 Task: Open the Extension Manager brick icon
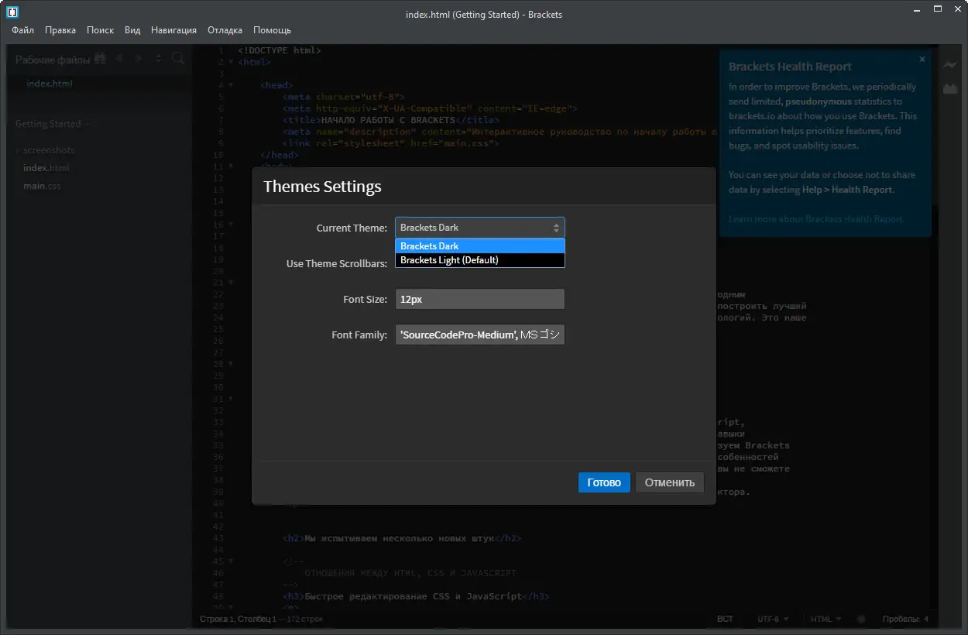(950, 88)
